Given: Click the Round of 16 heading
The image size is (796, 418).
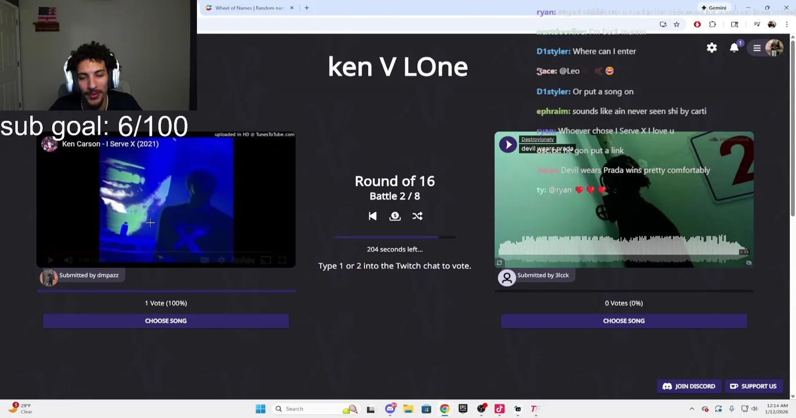Looking at the screenshot, I should tap(395, 181).
